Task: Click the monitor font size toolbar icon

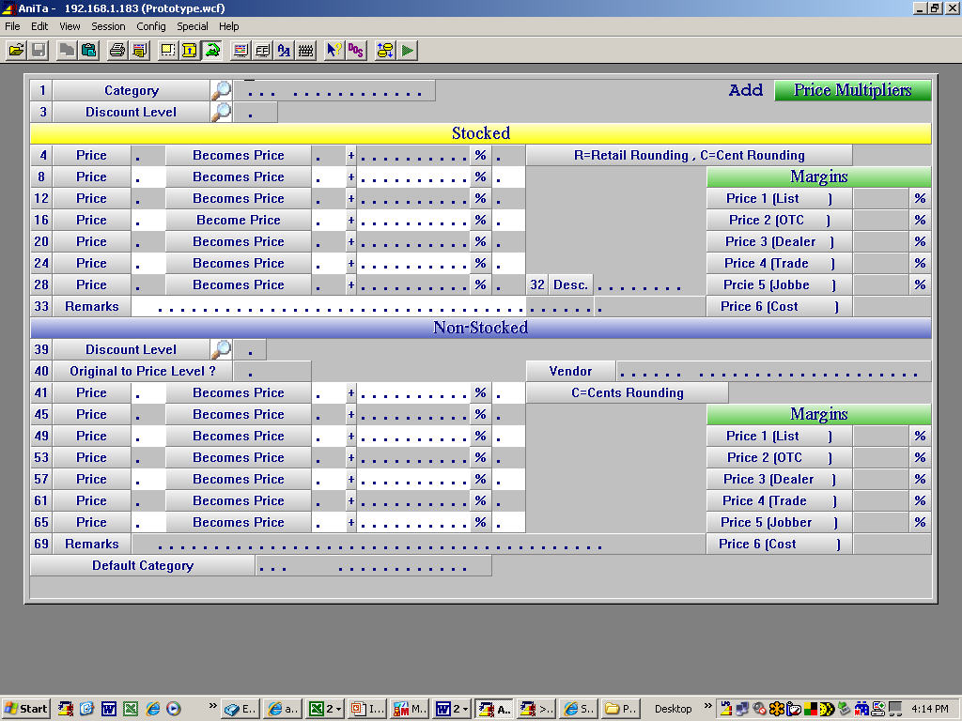Action: (x=263, y=51)
